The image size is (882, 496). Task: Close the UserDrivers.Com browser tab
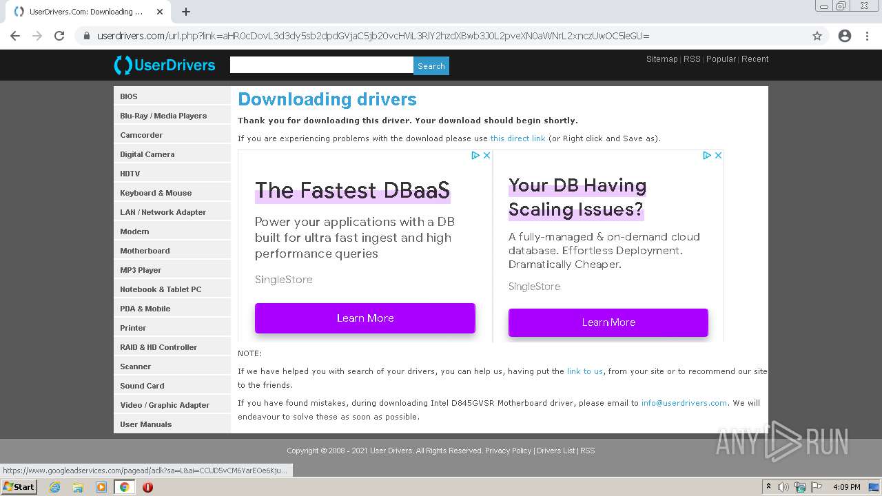[x=160, y=12]
